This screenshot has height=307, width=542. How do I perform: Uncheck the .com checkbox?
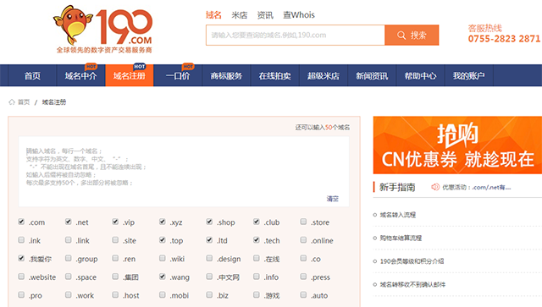21,222
